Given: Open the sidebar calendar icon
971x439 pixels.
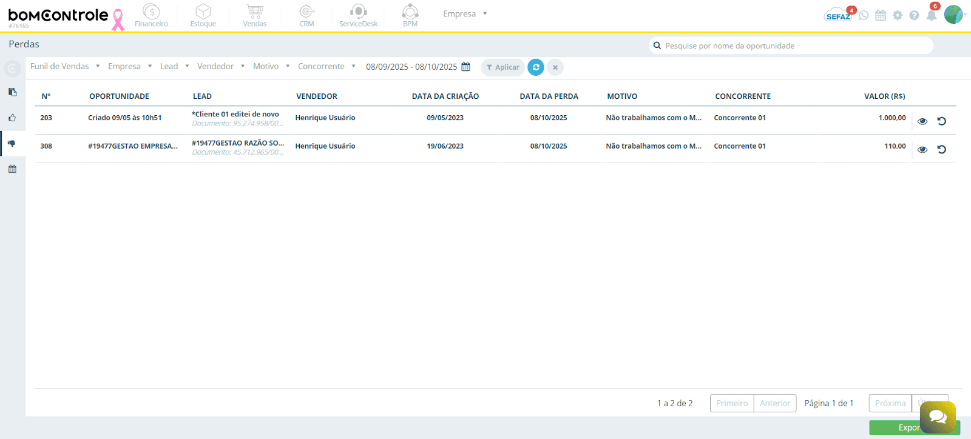Looking at the screenshot, I should (x=12, y=169).
